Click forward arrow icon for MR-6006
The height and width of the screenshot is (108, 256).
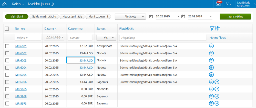click(x=217, y=82)
